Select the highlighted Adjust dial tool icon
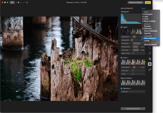 [x=150, y=64]
